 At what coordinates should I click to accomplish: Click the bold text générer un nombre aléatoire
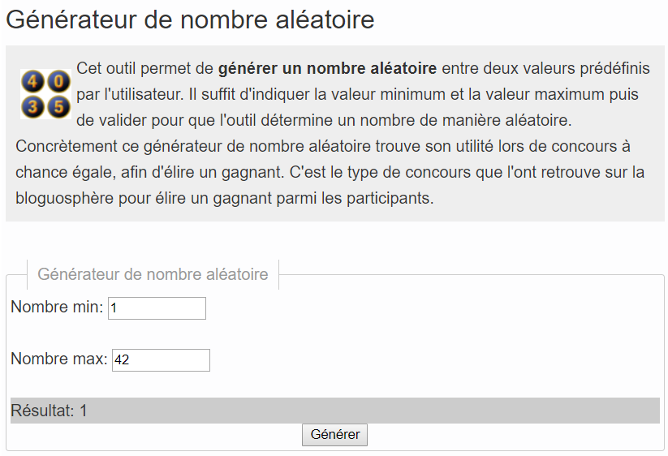327,68
